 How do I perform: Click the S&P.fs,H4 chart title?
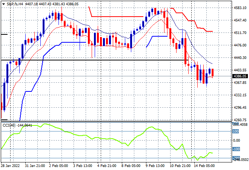[x=15, y=4]
